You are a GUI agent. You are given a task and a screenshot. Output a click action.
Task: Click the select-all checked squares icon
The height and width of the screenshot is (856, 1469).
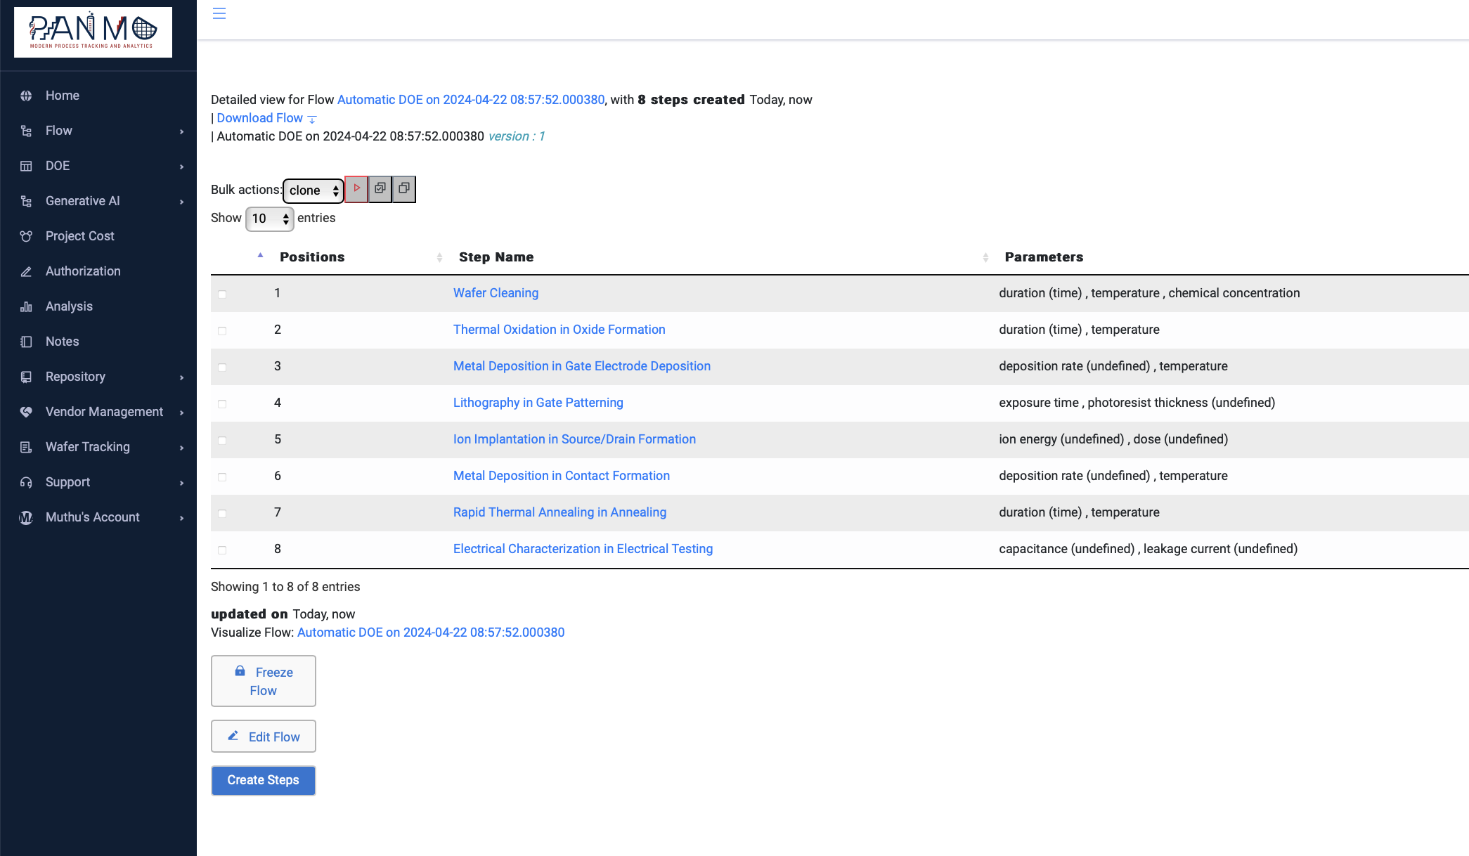tap(380, 188)
